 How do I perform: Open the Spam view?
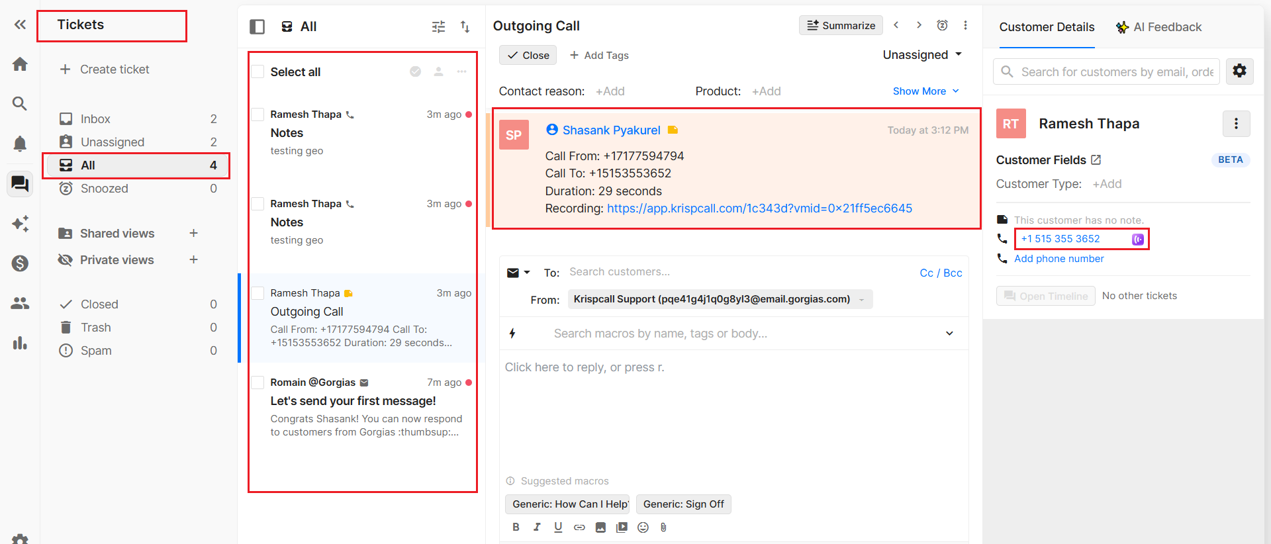tap(138, 351)
